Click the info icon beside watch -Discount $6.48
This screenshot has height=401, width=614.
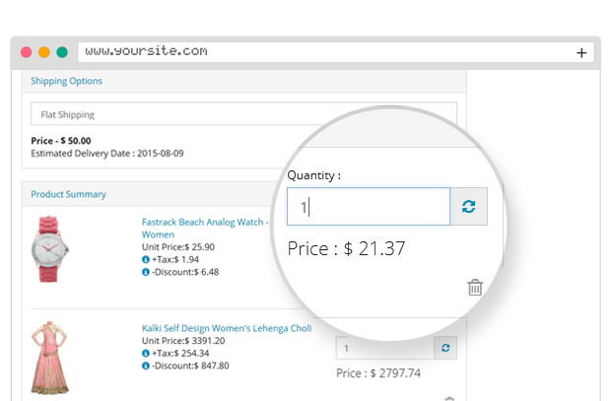[x=146, y=272]
